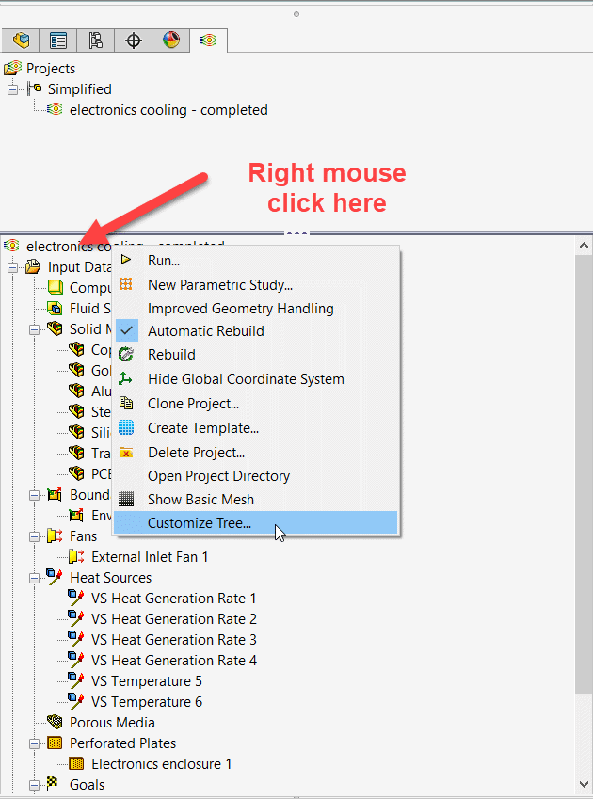Collapse the Heat Sources node
Image resolution: width=593 pixels, height=799 pixels.
tap(34, 579)
